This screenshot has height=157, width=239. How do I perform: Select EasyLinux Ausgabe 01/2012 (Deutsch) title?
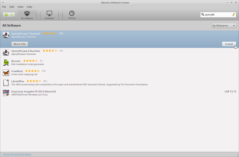coord(34,91)
